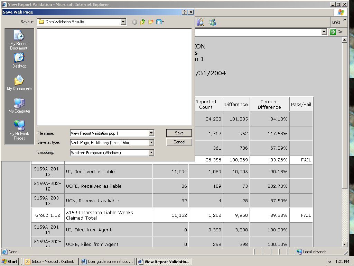The height and width of the screenshot is (266, 354).
Task: Click the Go button beside address bar
Action: (x=336, y=32)
